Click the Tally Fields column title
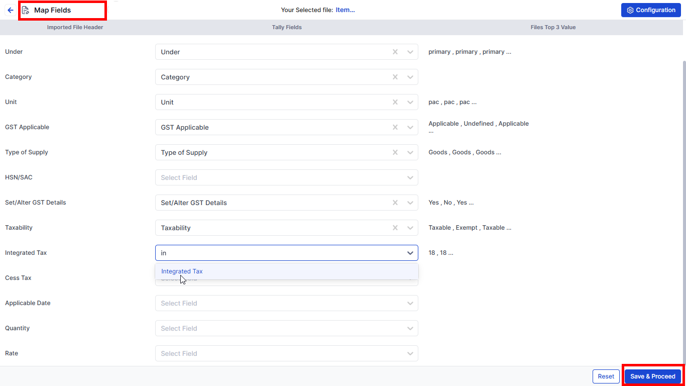Image resolution: width=686 pixels, height=386 pixels. point(287,27)
